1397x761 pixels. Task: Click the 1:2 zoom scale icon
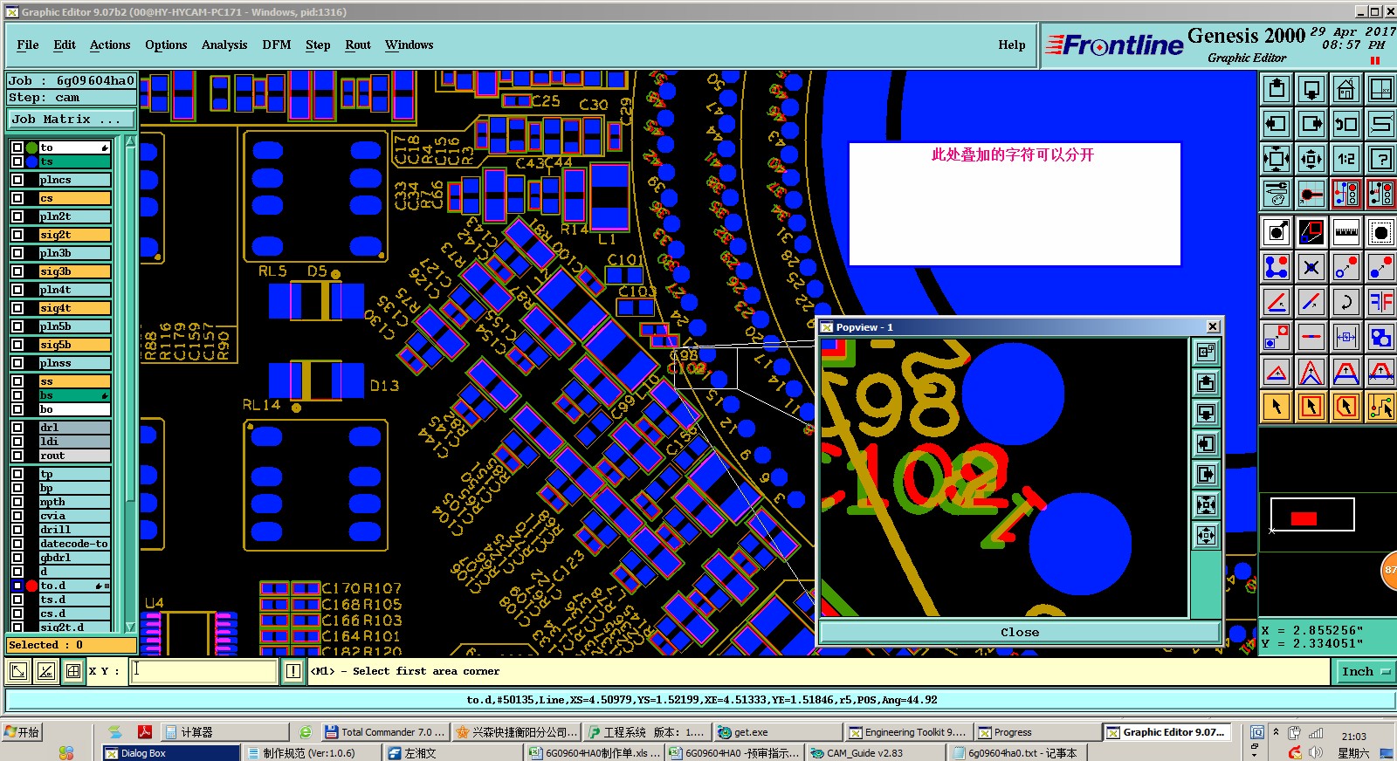pyautogui.click(x=1346, y=159)
